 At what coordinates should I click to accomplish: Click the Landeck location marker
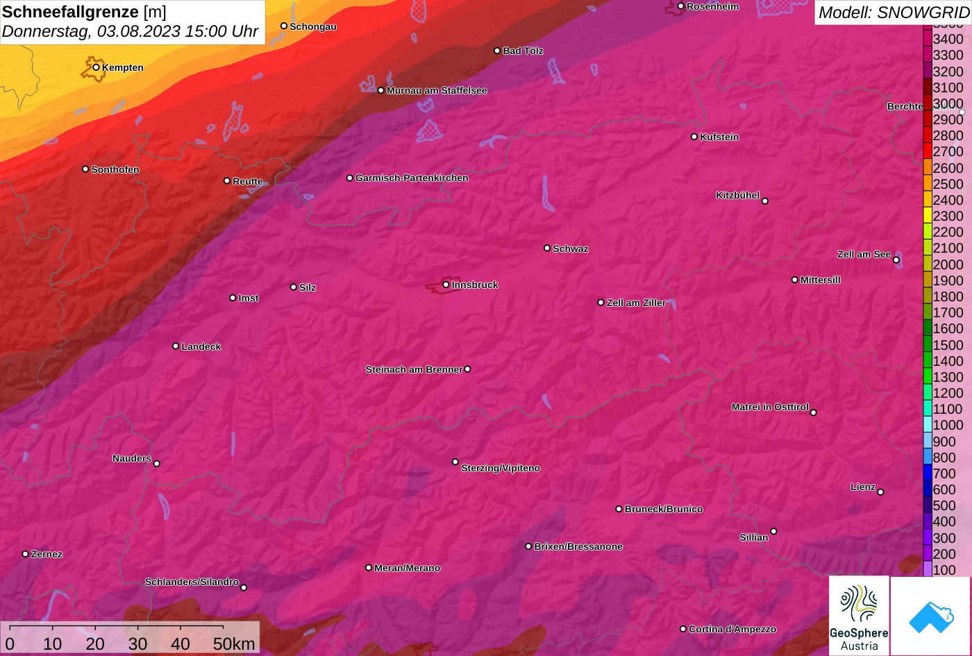pyautogui.click(x=176, y=346)
